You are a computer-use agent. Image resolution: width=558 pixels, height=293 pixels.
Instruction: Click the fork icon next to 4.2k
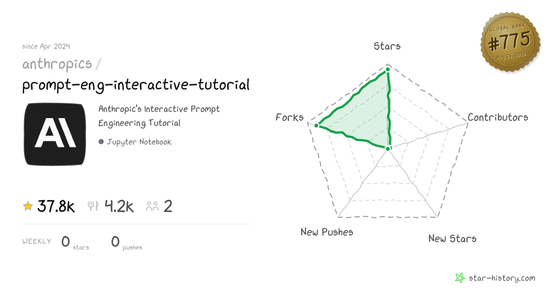click(93, 206)
